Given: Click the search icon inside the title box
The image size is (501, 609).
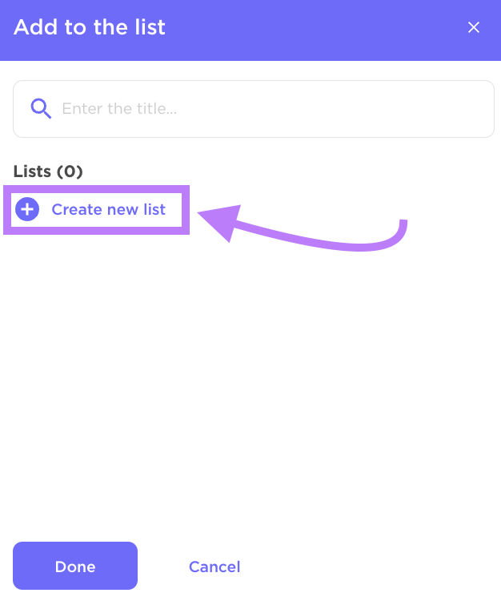Looking at the screenshot, I should point(41,108).
